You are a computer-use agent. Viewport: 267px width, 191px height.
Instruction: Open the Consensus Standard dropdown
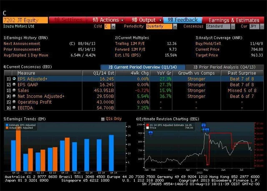[233, 26]
